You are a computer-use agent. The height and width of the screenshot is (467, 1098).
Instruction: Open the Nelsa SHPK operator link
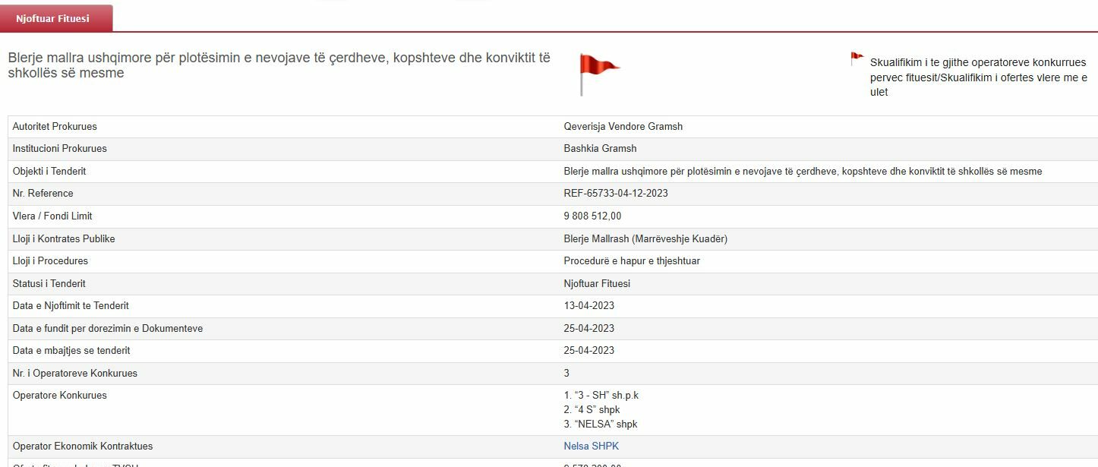click(x=591, y=446)
